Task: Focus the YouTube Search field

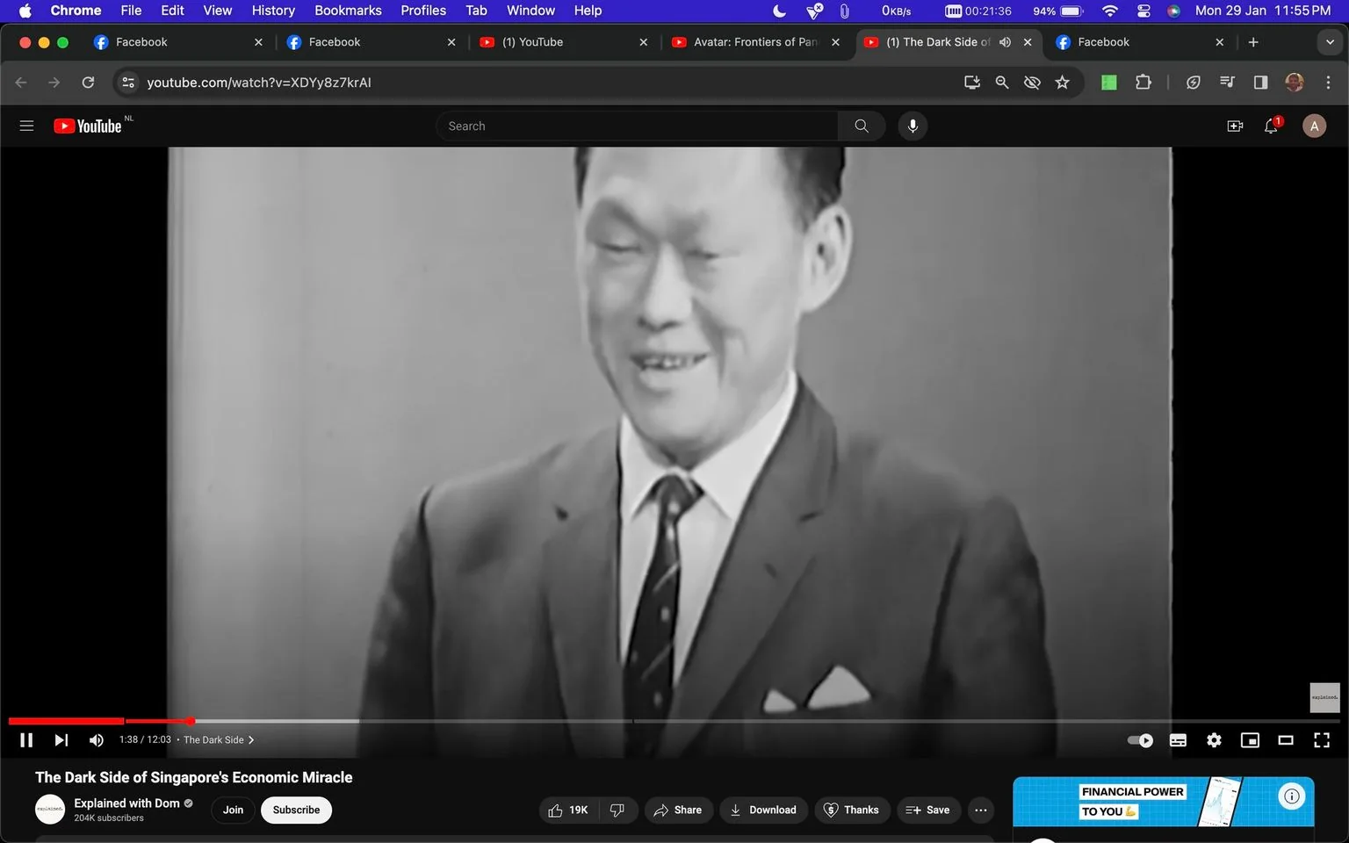Action: [x=637, y=126]
